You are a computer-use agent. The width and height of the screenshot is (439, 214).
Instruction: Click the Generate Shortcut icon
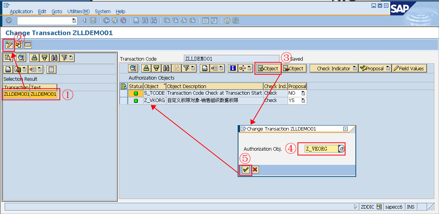click(x=214, y=20)
